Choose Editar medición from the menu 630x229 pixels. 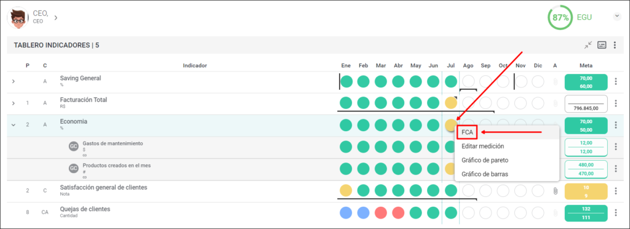(482, 147)
